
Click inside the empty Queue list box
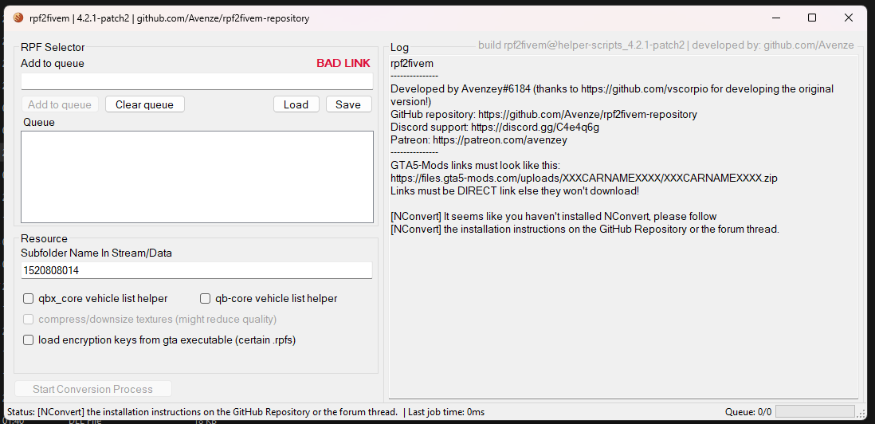coord(197,177)
